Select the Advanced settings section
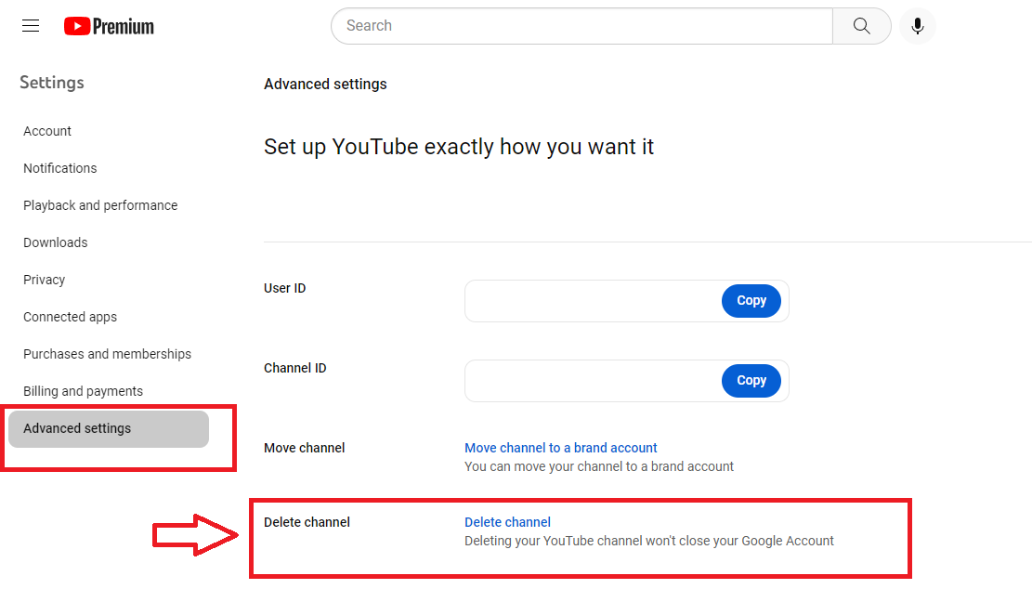1032x602 pixels. point(76,428)
